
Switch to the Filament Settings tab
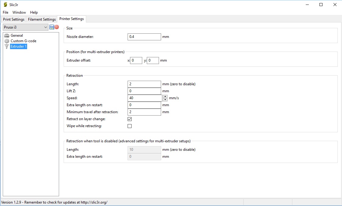point(42,19)
